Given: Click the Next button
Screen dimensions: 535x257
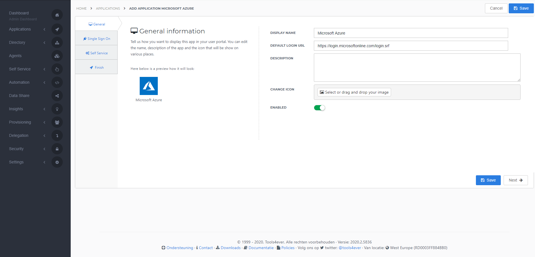Looking at the screenshot, I should tap(515, 180).
